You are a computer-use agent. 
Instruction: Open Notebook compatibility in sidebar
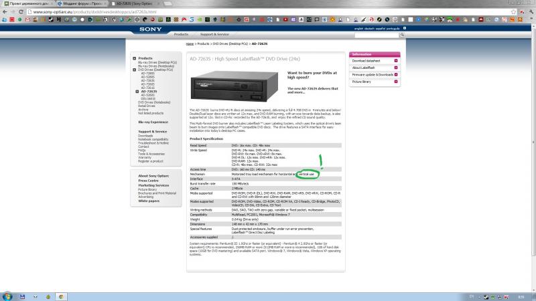[x=153, y=140]
